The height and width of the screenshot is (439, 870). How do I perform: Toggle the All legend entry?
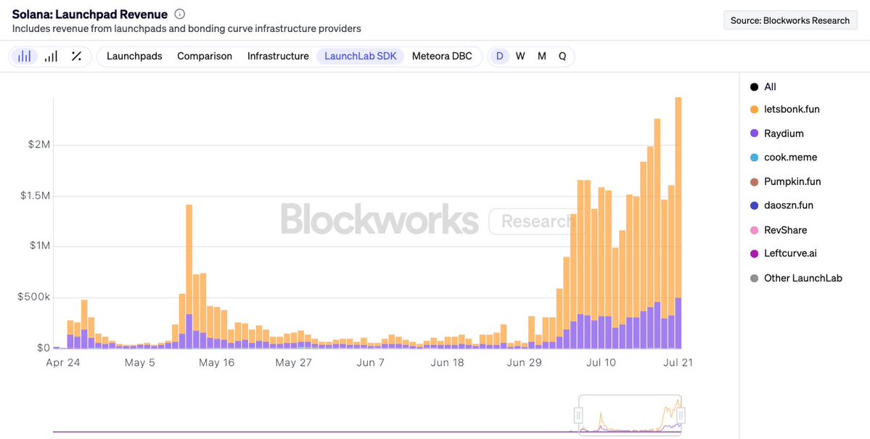tap(763, 86)
